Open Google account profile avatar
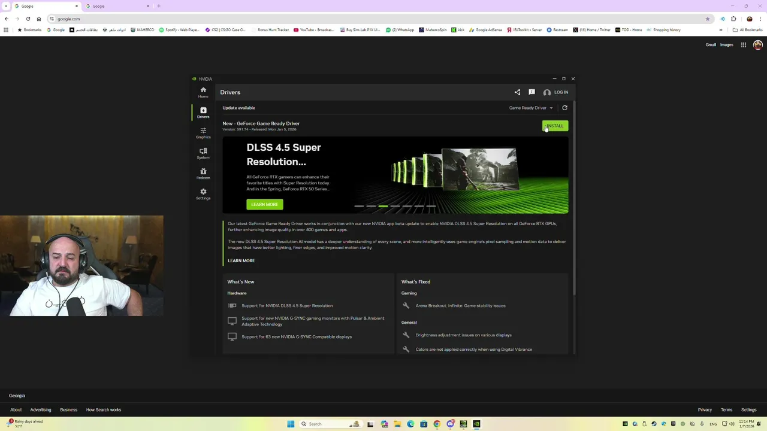This screenshot has width=767, height=431. click(758, 45)
